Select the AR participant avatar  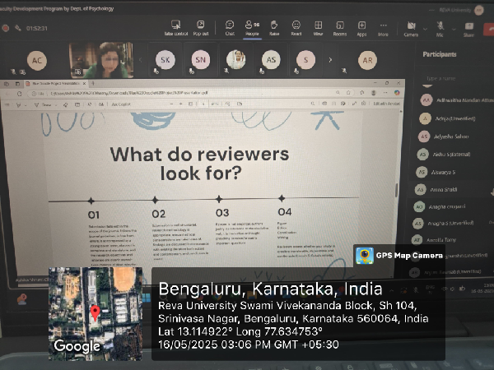[368, 60]
